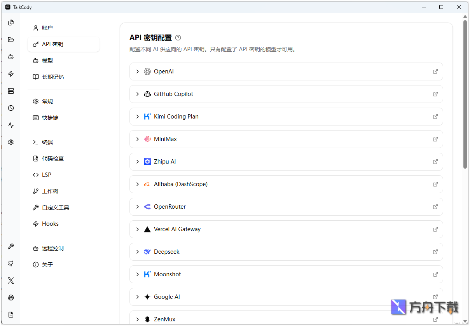
Task: Select 账户 in settings menu
Action: 63,28
